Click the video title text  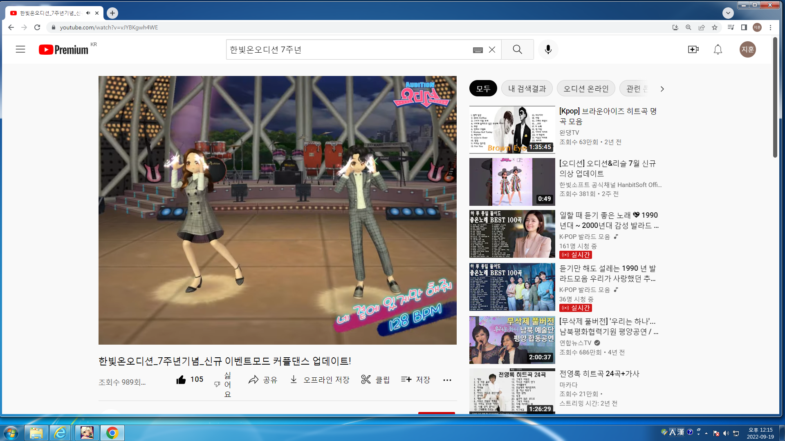pos(224,361)
